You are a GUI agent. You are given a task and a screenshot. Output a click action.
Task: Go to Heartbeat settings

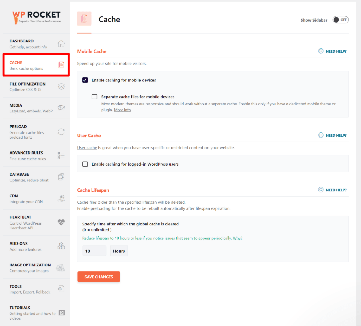click(36, 222)
